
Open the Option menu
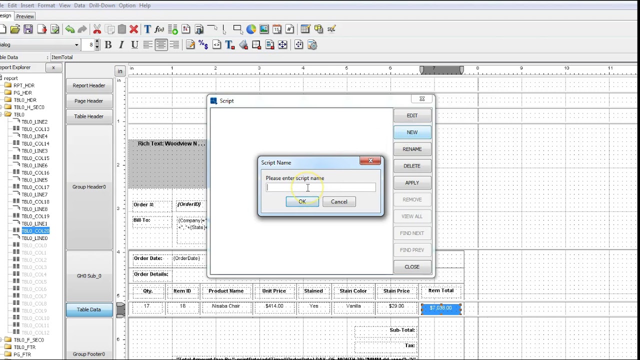coord(127,5)
